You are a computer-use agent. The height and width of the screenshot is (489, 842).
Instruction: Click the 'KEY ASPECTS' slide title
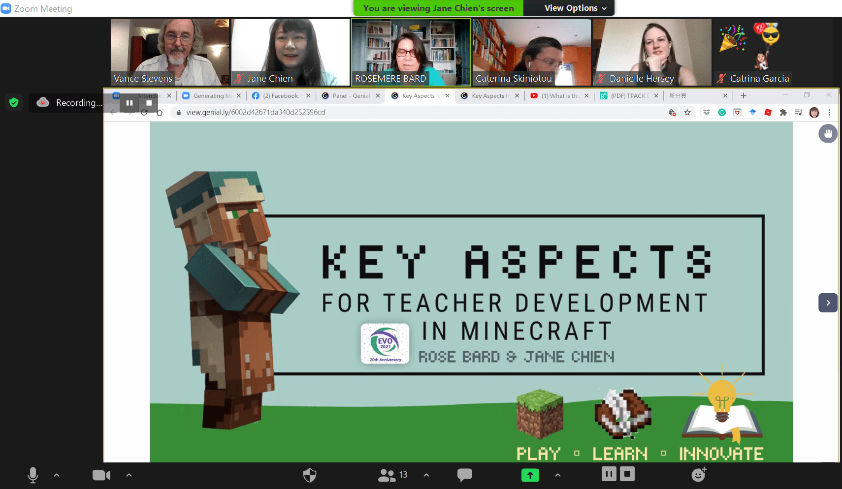517,262
